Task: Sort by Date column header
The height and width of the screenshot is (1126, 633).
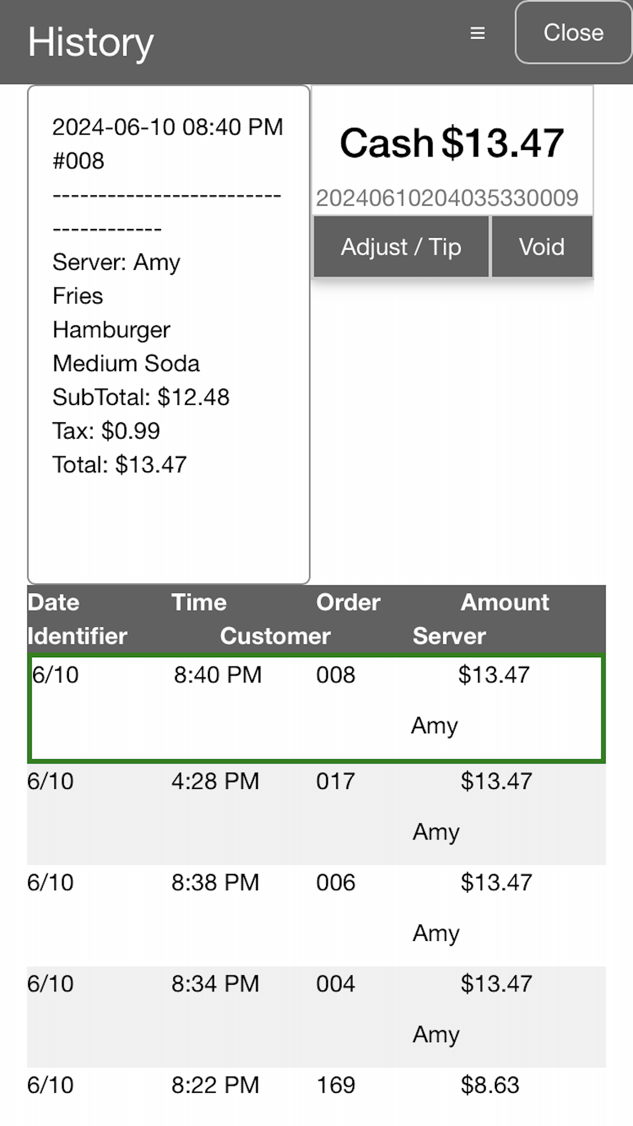Action: (x=54, y=602)
